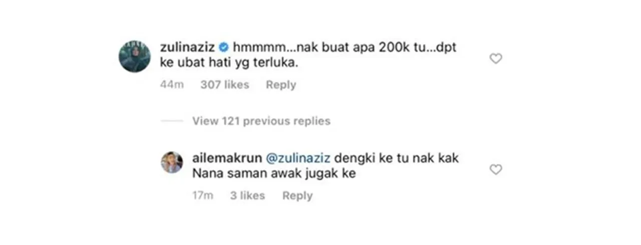Reply to ailemakrun's comment
This screenshot has height=245, width=641.
click(x=297, y=195)
